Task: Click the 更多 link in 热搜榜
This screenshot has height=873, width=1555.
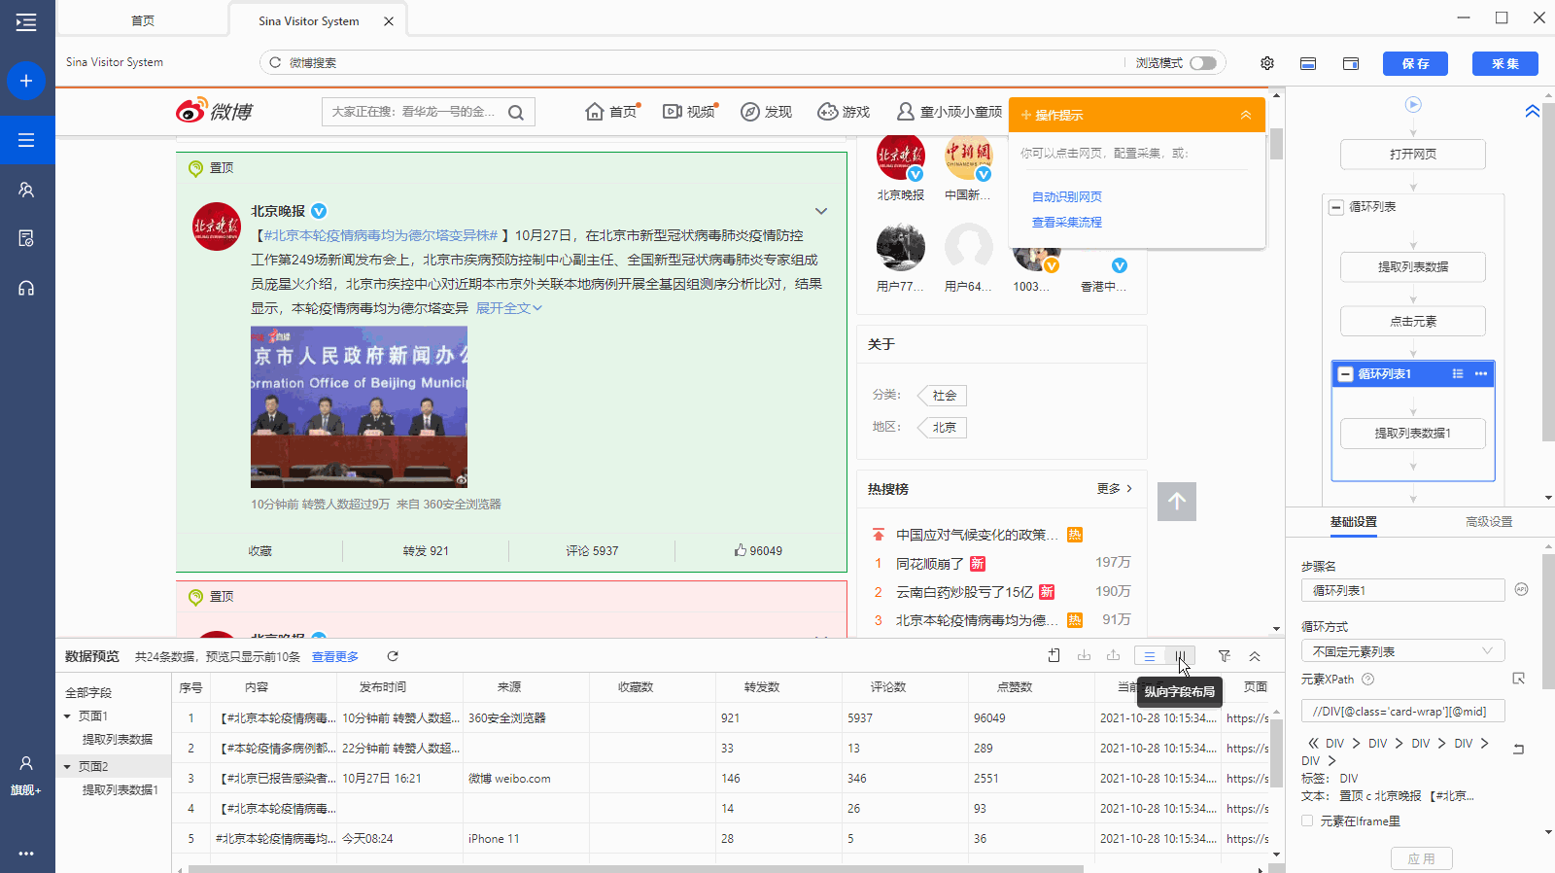Action: pyautogui.click(x=1115, y=489)
